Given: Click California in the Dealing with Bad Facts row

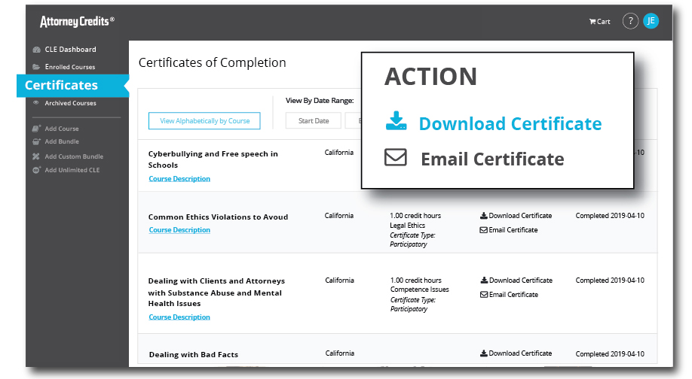Looking at the screenshot, I should point(340,353).
